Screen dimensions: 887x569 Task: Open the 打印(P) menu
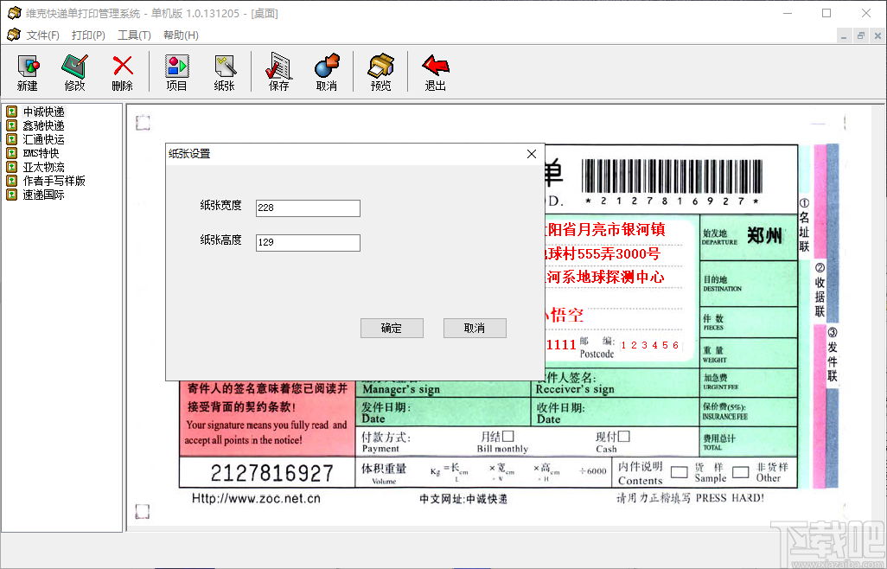(x=87, y=35)
